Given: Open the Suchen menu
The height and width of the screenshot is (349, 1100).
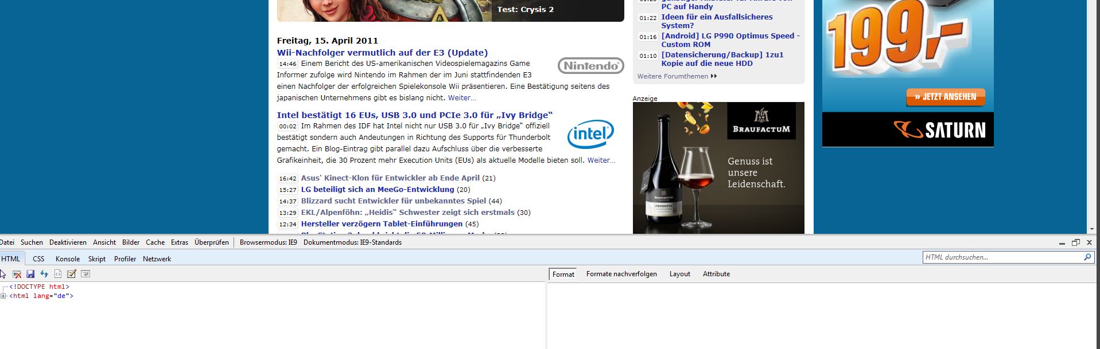Looking at the screenshot, I should pyautogui.click(x=32, y=242).
